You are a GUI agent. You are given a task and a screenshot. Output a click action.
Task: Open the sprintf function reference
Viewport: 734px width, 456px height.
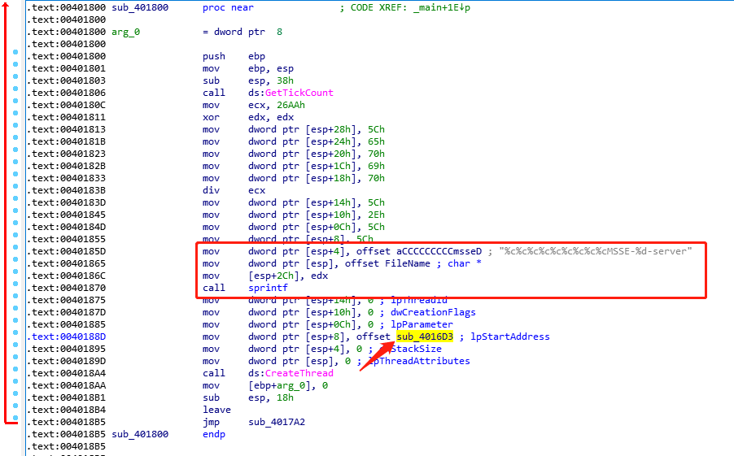coord(267,288)
